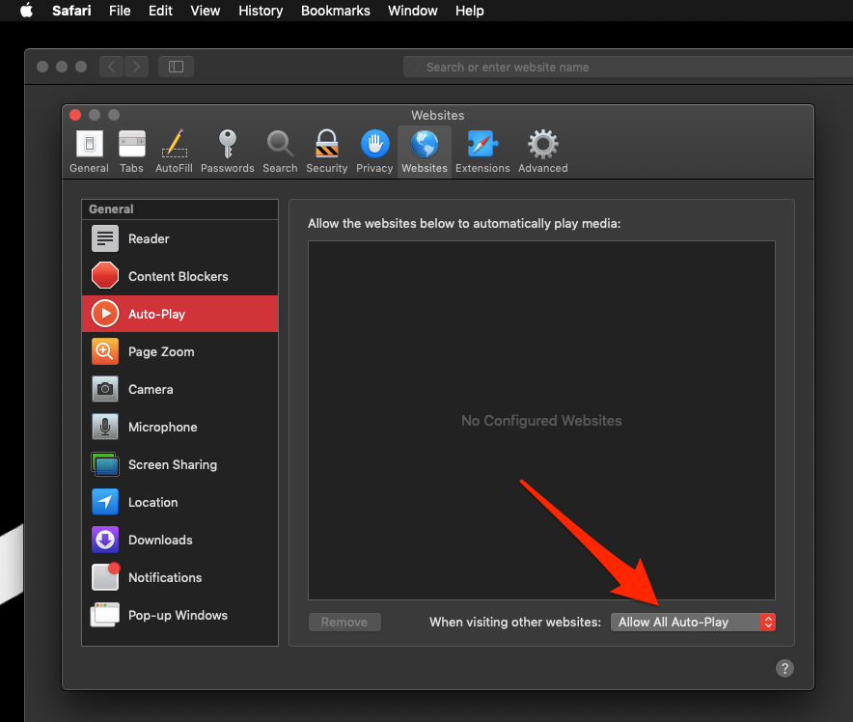Open the Help menu
This screenshot has width=853, height=722.
470,11
